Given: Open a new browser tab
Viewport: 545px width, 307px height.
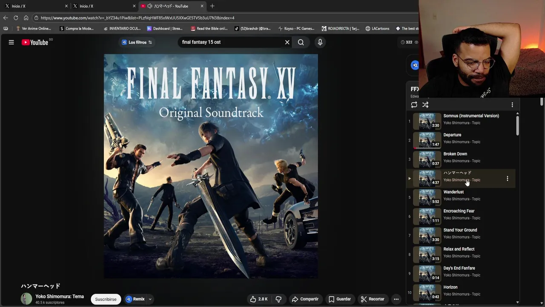Looking at the screenshot, I should (212, 6).
